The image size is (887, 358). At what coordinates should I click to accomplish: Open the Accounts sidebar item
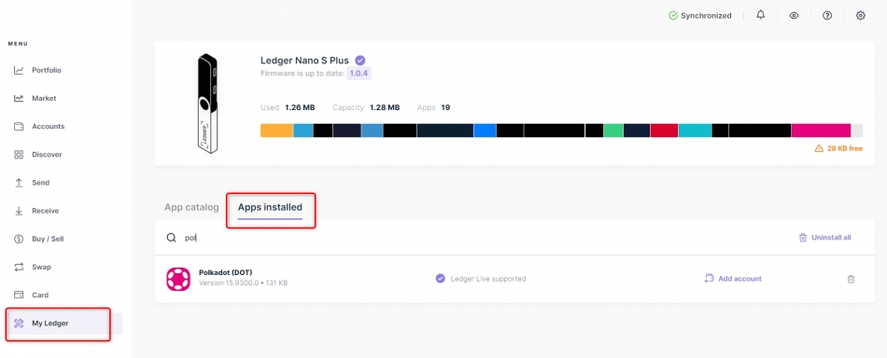[48, 127]
